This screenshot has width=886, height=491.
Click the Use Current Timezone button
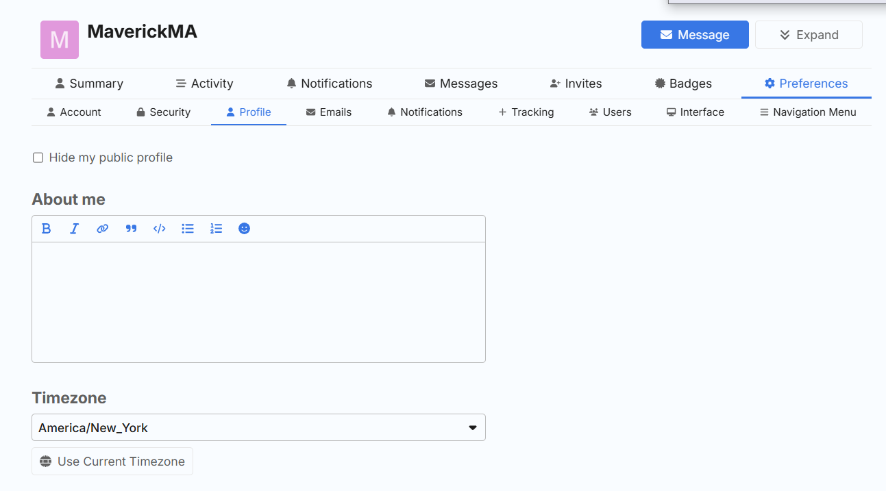click(x=112, y=462)
